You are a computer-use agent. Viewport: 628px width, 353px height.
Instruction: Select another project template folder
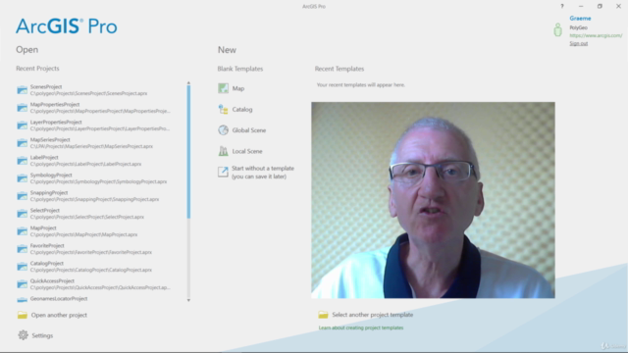point(323,315)
